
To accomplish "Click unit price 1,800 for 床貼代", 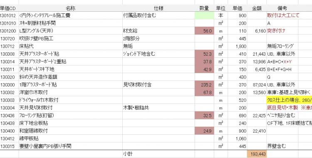I will (x=238, y=46).
